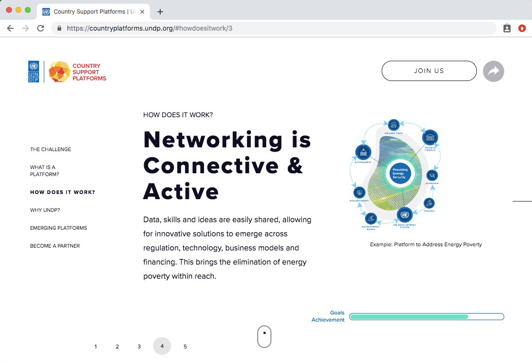Select the Development Banks icon
The image size is (532, 363).
point(371,218)
